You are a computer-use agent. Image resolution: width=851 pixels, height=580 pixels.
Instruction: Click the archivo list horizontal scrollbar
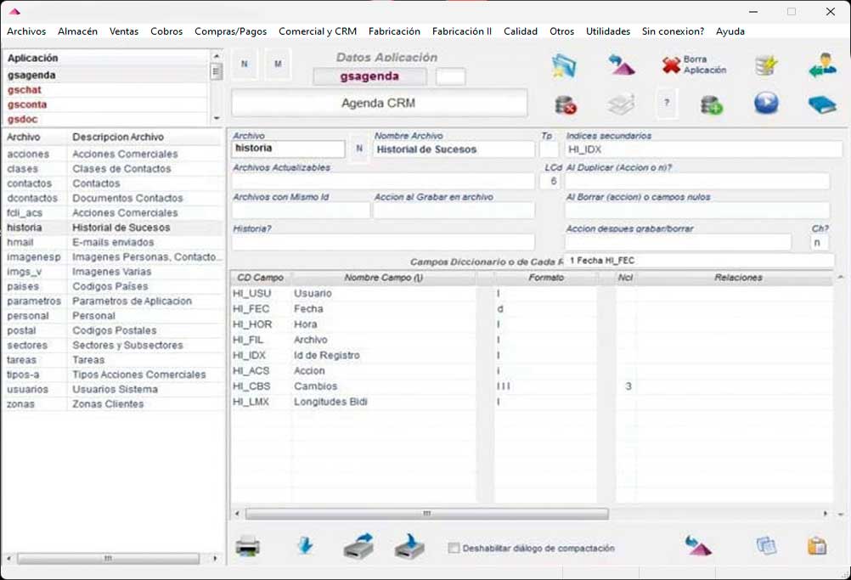pyautogui.click(x=108, y=558)
